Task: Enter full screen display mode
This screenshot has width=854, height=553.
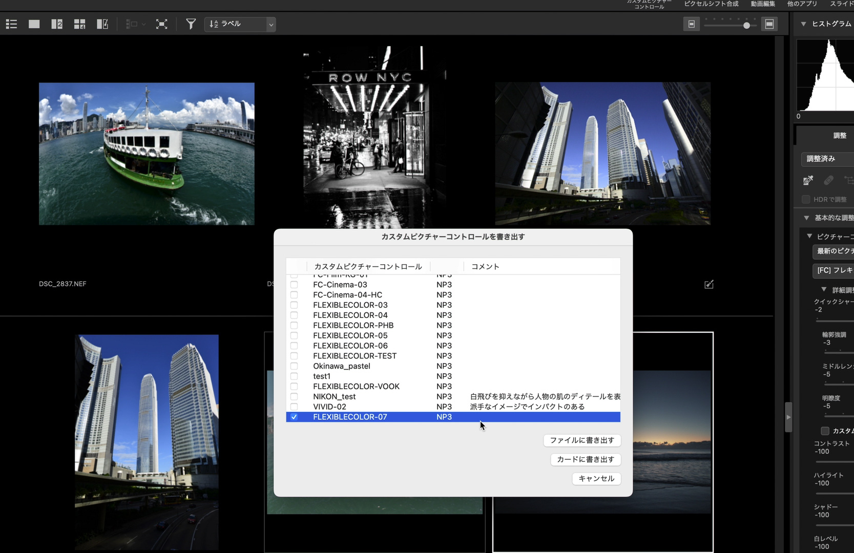Action: tap(162, 24)
